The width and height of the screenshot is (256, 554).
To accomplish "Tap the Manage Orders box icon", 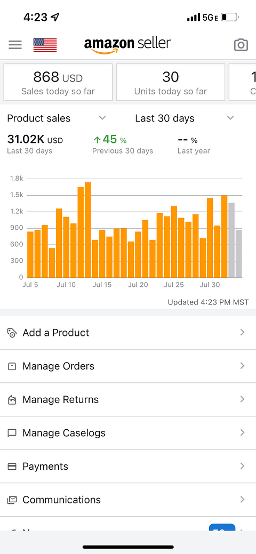I will 12,366.
